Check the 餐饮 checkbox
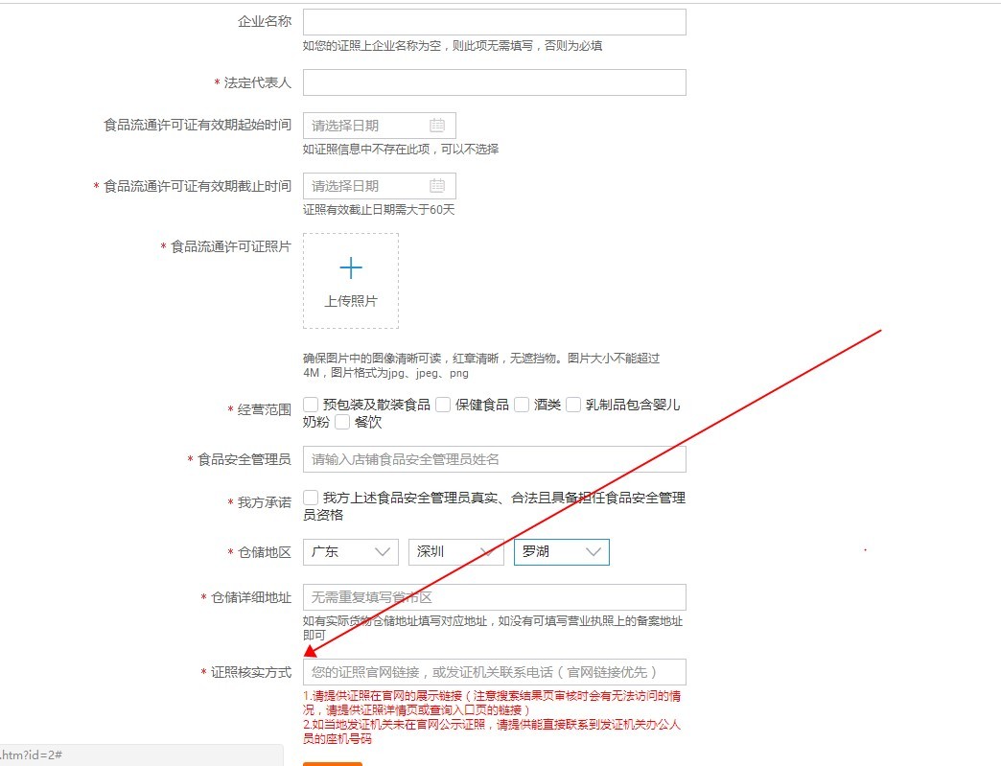The height and width of the screenshot is (766, 1001). [x=342, y=421]
